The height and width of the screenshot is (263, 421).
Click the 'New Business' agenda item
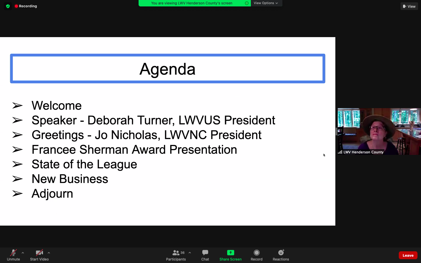[x=70, y=179]
